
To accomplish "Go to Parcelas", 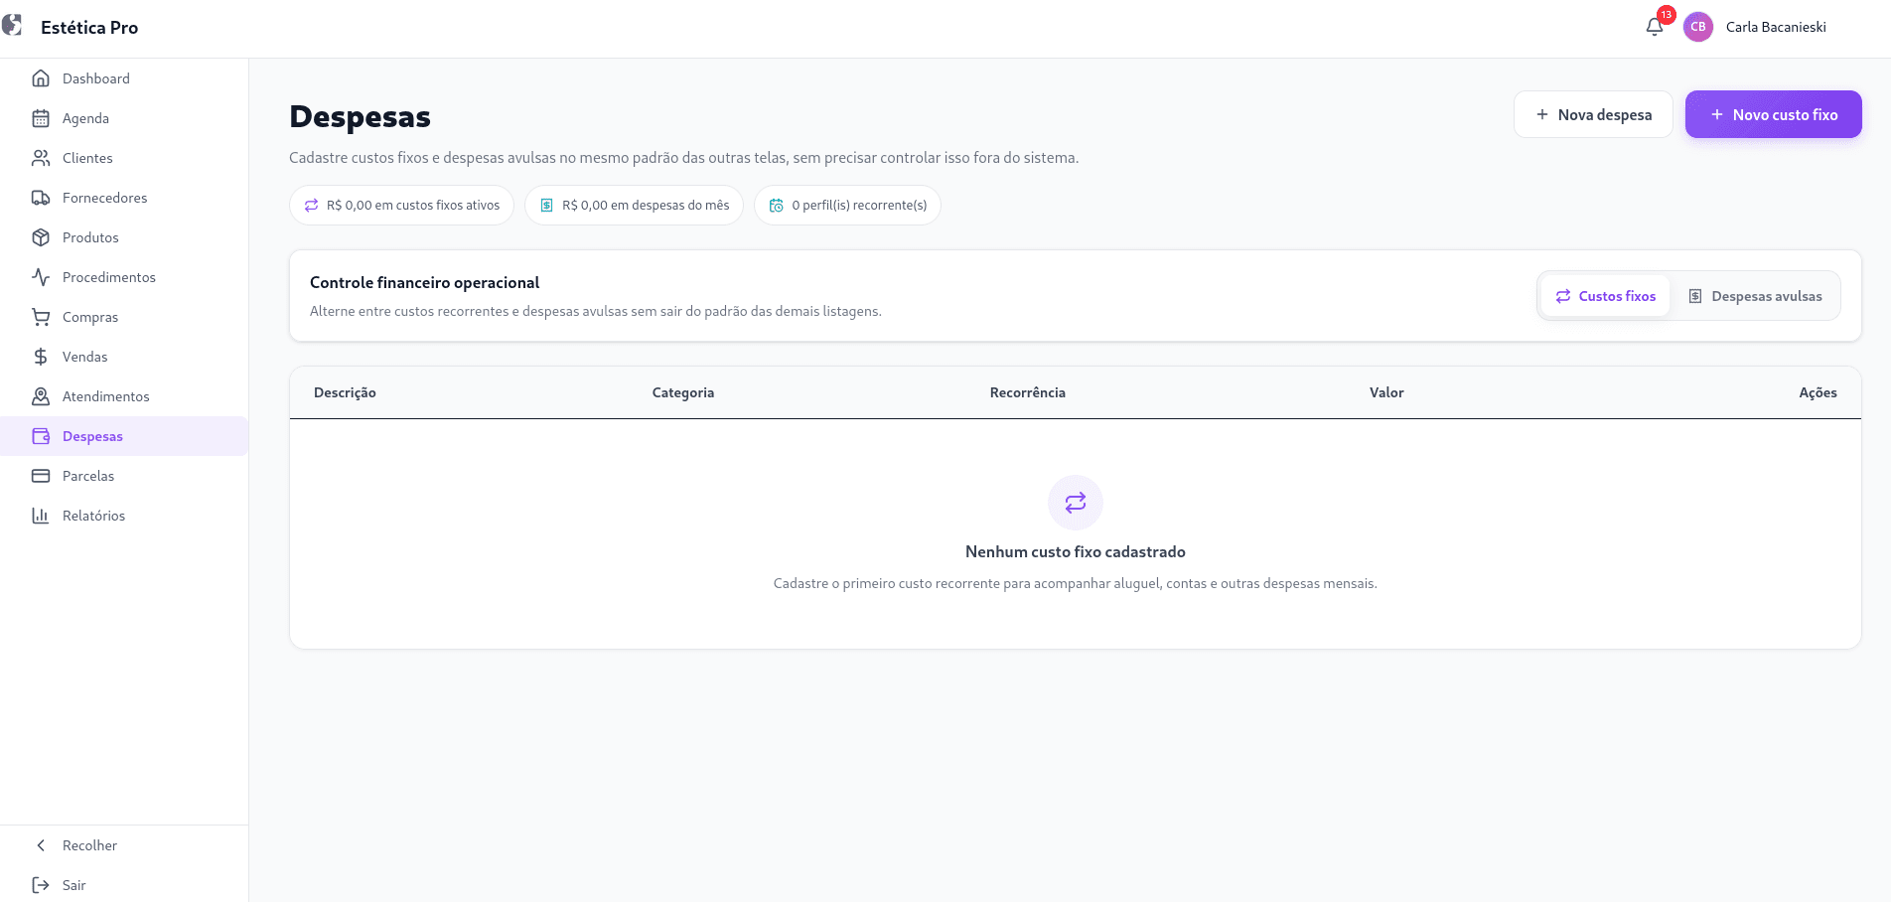I will coord(124,476).
